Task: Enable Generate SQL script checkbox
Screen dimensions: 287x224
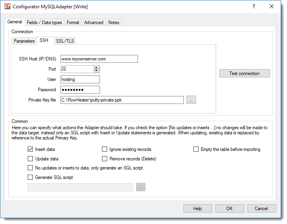Action: (30, 177)
